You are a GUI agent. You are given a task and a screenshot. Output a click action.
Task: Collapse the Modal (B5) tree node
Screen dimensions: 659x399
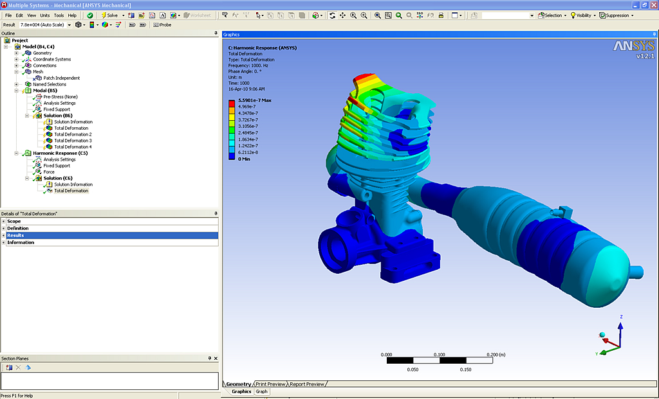16,91
